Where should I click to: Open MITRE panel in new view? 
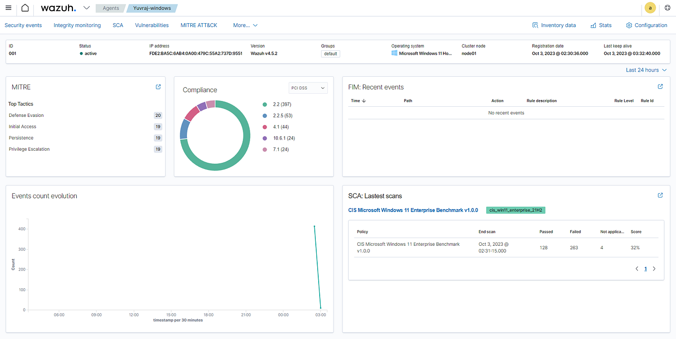(x=158, y=87)
